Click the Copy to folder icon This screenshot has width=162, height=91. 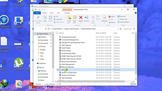click(74, 17)
